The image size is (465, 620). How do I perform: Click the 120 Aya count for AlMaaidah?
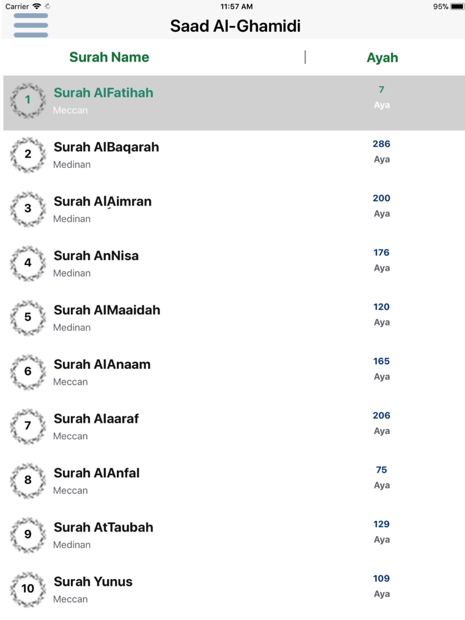pyautogui.click(x=381, y=307)
